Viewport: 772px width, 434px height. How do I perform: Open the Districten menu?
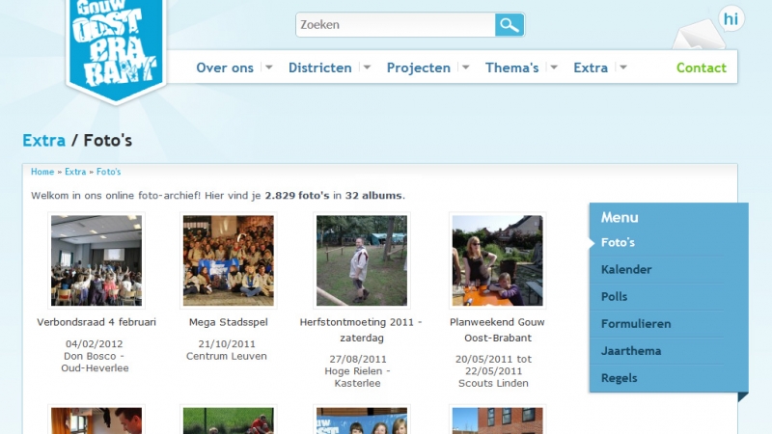coord(320,68)
